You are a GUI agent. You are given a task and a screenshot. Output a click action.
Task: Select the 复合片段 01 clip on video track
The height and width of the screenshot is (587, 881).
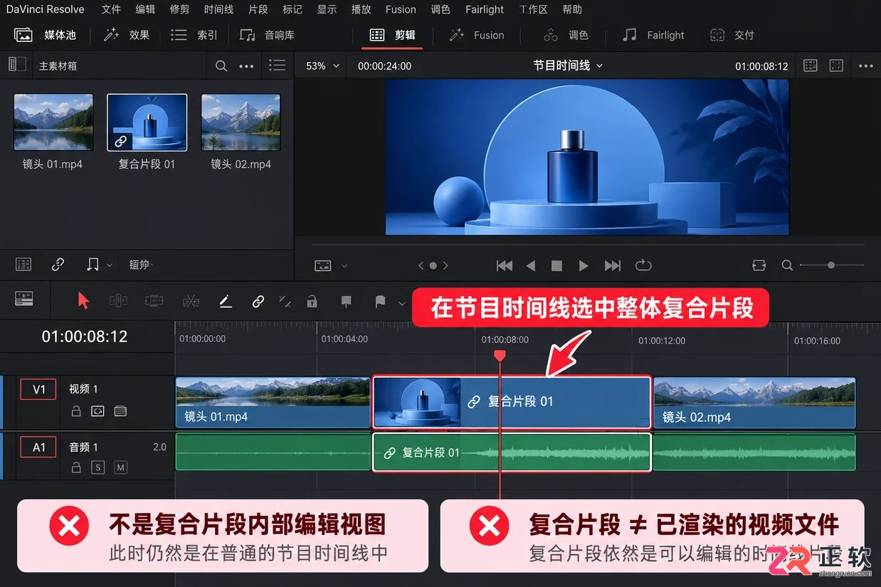[x=512, y=402]
